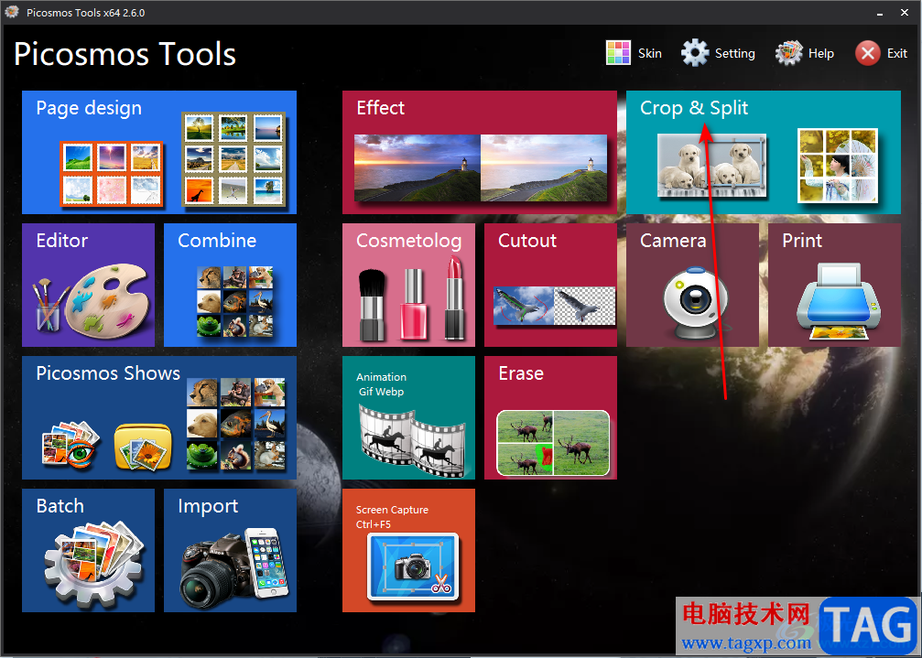The height and width of the screenshot is (658, 922).
Task: Click the Exit label text
Action: click(x=897, y=53)
